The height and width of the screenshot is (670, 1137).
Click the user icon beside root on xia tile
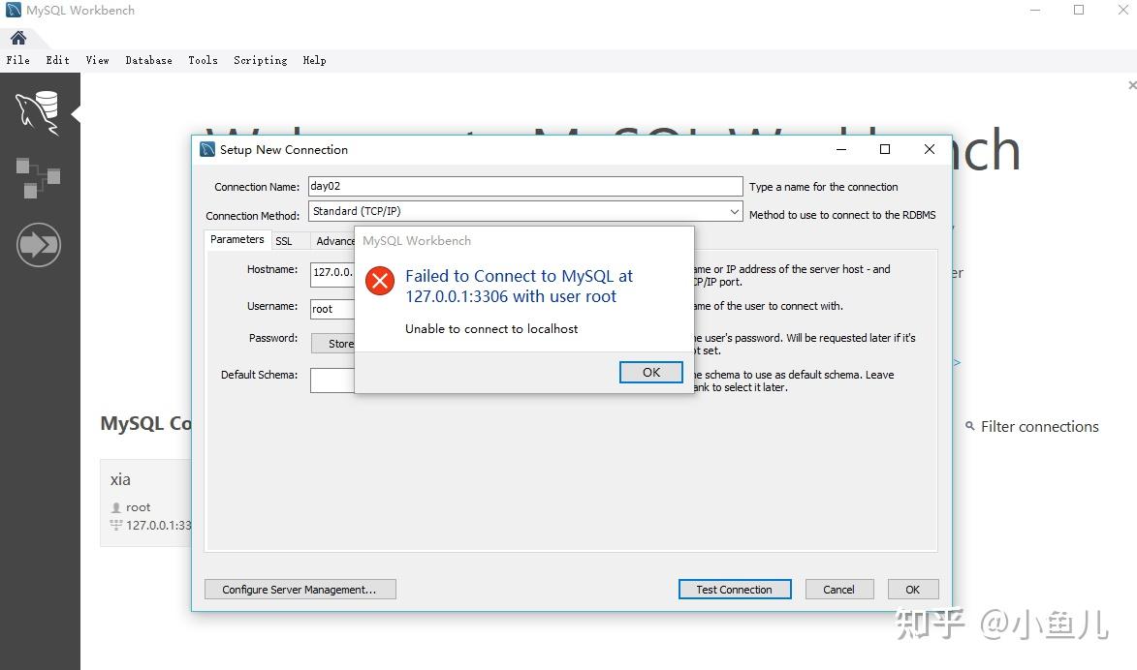[116, 506]
